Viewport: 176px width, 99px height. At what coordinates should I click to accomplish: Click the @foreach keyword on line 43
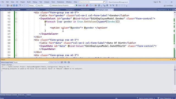pyautogui.click(x=50, y=22)
